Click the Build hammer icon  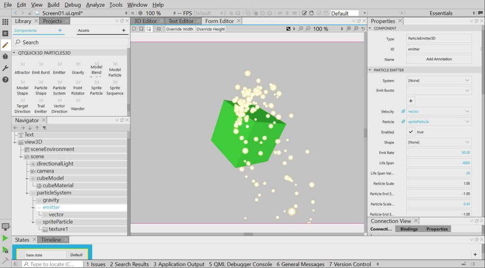point(5,260)
